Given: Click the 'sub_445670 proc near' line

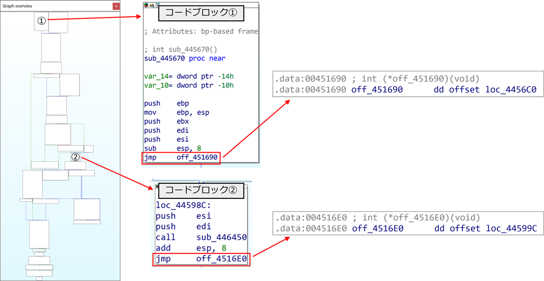Looking at the screenshot, I should pyautogui.click(x=184, y=58).
